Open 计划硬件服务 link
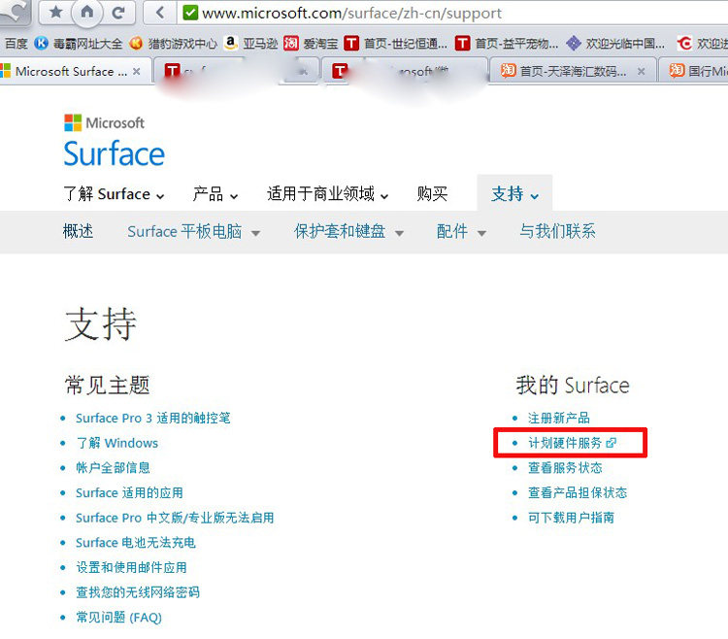Screen dimensions: 728x639 click(x=565, y=443)
